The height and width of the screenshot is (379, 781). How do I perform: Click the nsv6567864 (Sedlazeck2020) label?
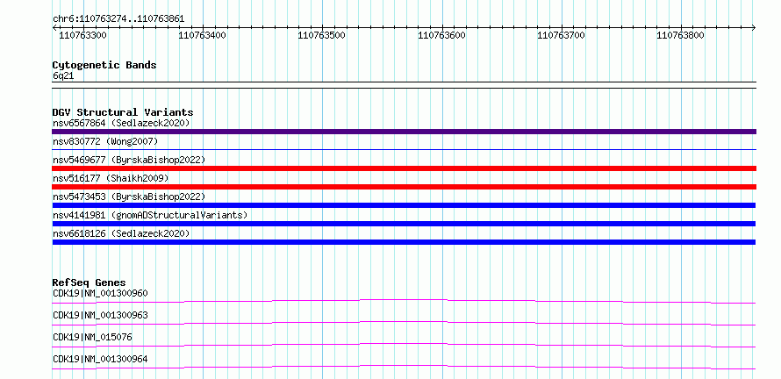coord(121,123)
